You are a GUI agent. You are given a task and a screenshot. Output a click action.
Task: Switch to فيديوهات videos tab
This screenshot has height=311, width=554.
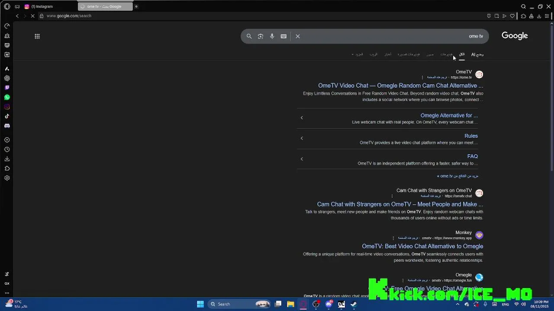(x=446, y=54)
